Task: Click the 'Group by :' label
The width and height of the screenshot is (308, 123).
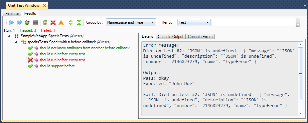Action: tap(95, 23)
